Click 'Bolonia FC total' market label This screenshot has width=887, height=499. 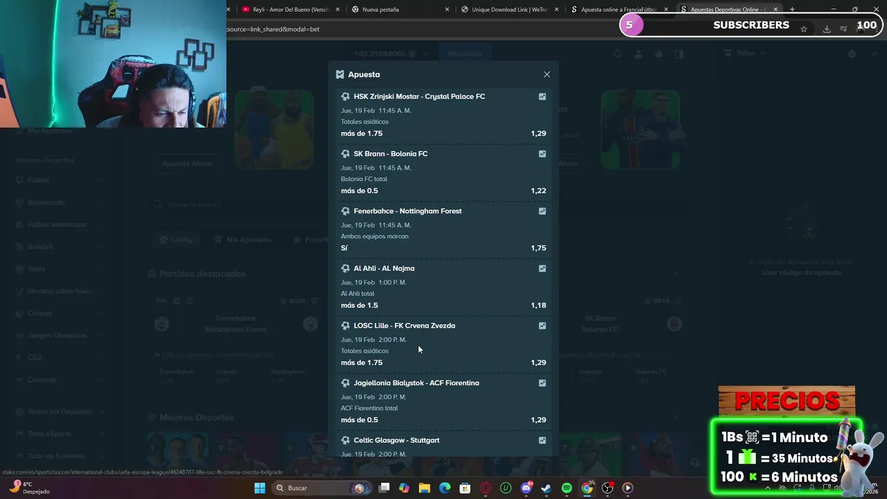pyautogui.click(x=364, y=179)
